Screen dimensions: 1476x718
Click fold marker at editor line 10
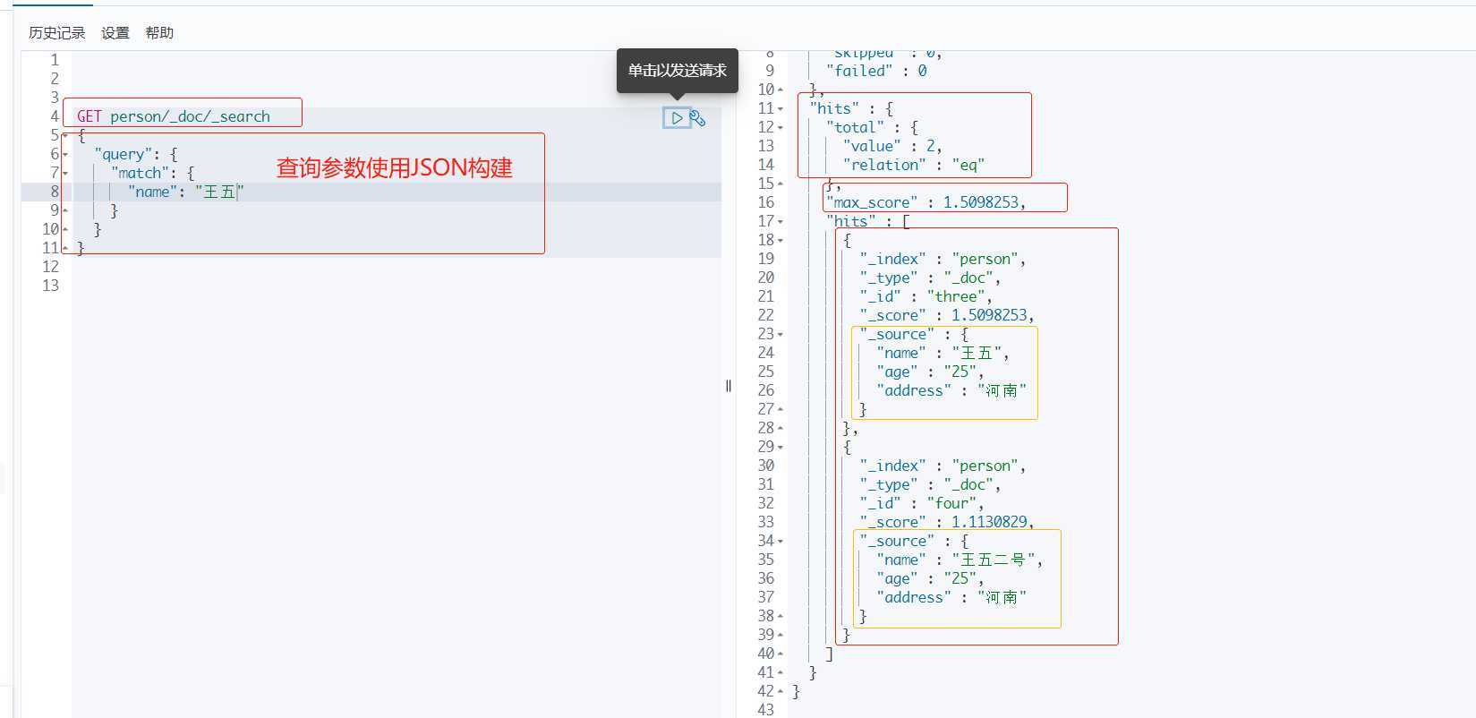(65, 229)
